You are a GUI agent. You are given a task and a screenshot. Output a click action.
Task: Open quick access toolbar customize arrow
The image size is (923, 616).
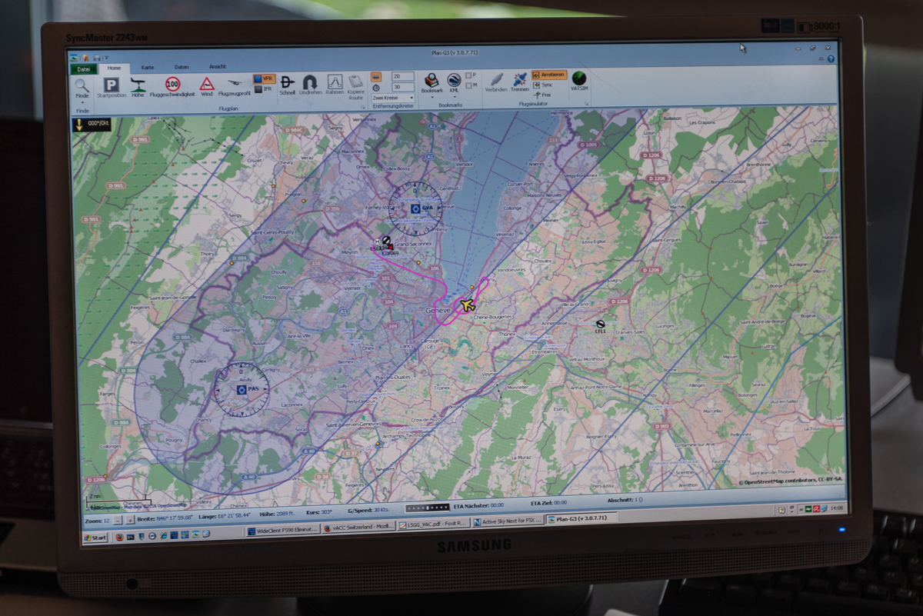point(107,57)
